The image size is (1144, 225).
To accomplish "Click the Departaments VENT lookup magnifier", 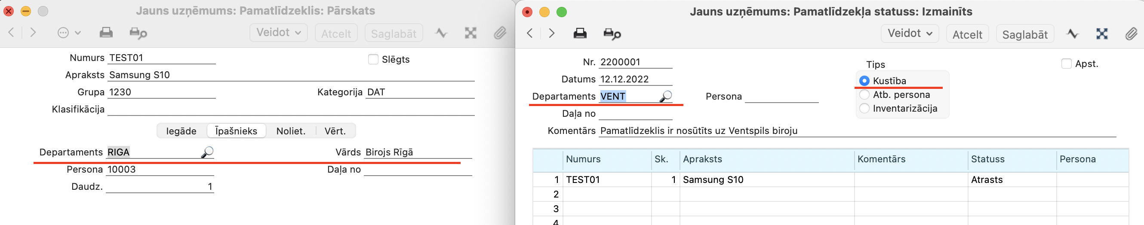I will [x=665, y=96].
